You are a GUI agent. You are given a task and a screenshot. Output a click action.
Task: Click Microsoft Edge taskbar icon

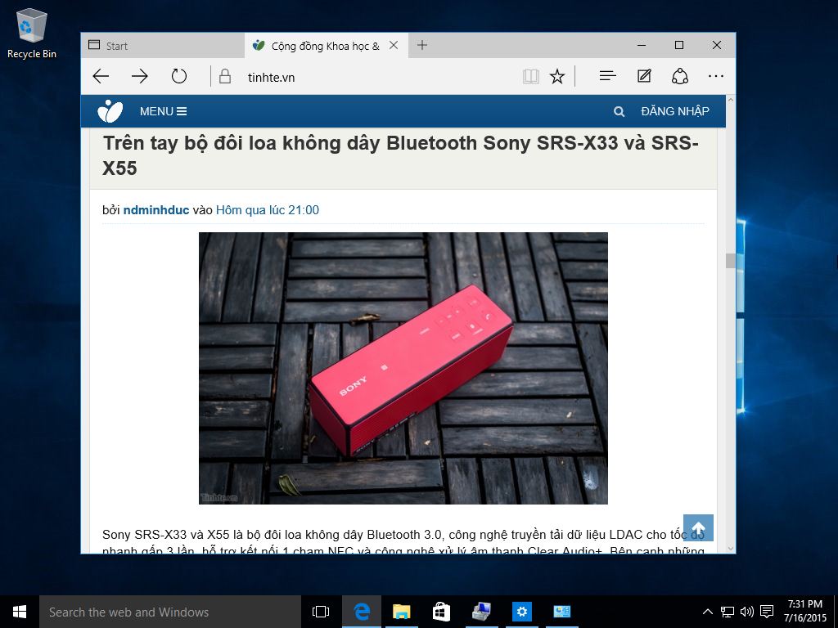[362, 612]
